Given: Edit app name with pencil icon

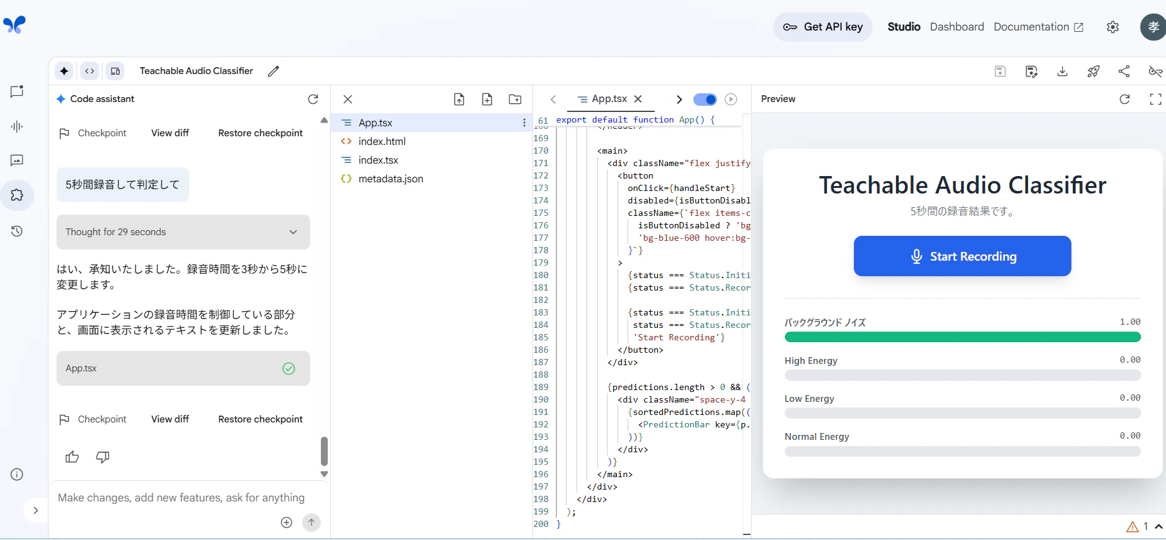Looking at the screenshot, I should click(273, 71).
